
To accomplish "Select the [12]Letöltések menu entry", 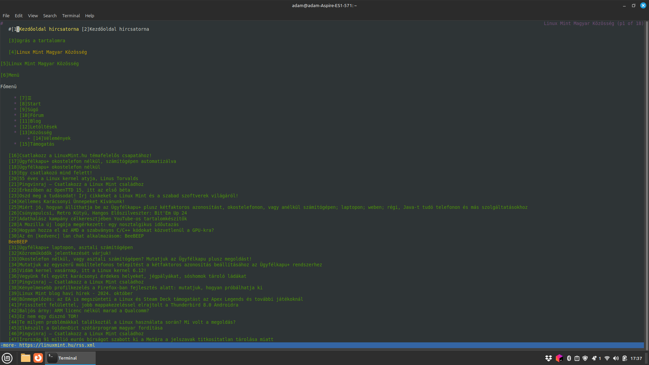I will [x=38, y=127].
